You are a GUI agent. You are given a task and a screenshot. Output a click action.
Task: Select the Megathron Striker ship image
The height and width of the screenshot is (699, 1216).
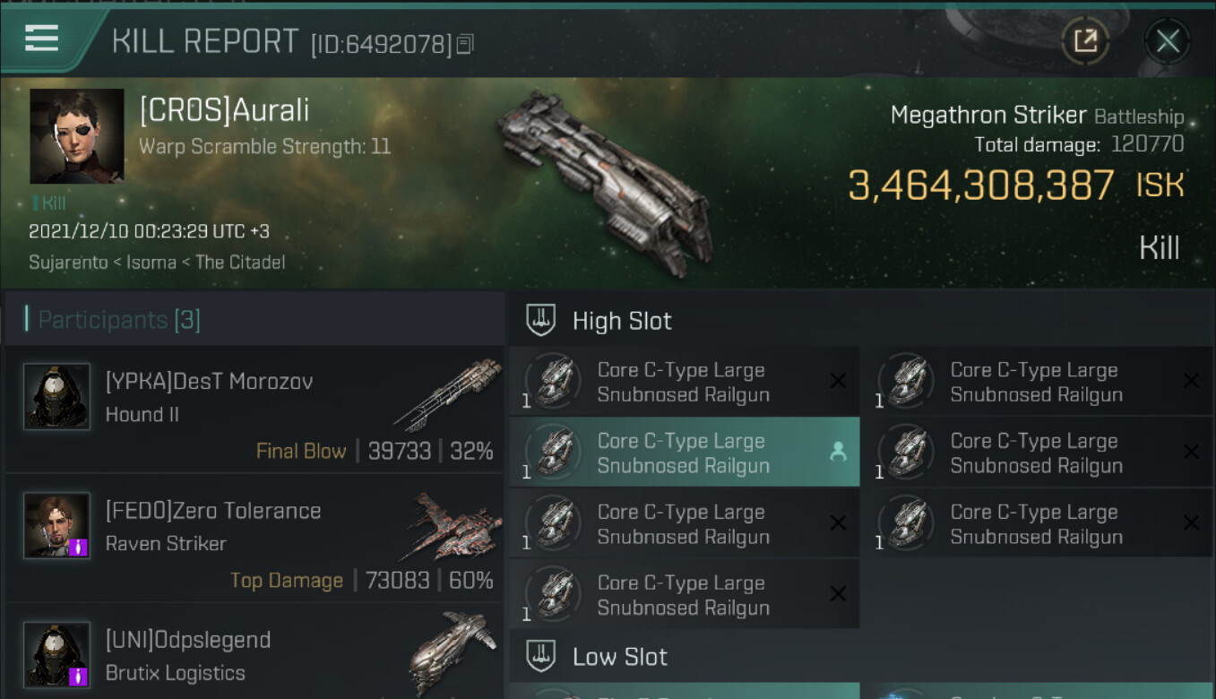(607, 182)
